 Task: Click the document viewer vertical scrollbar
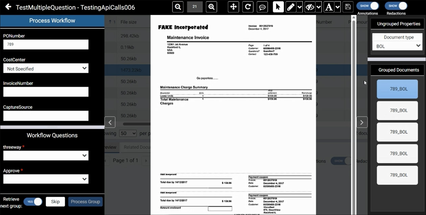pyautogui.click(x=354, y=115)
